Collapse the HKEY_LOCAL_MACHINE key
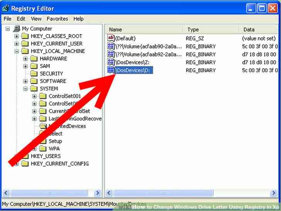 [x=17, y=51]
